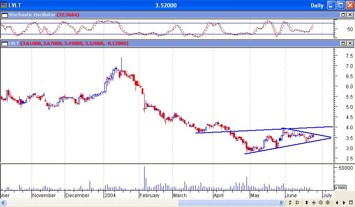This screenshot has height=207, width=355.
Task: Click the 5.0 price axis label
Action: pyautogui.click(x=349, y=107)
